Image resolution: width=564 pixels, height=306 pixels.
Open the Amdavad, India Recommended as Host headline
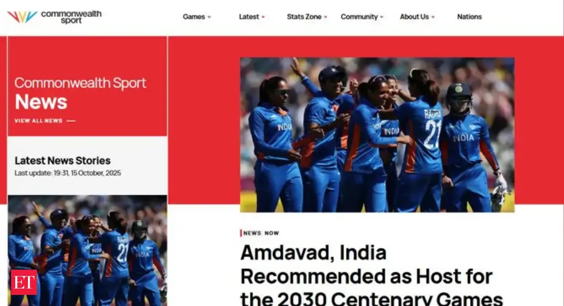pos(372,275)
